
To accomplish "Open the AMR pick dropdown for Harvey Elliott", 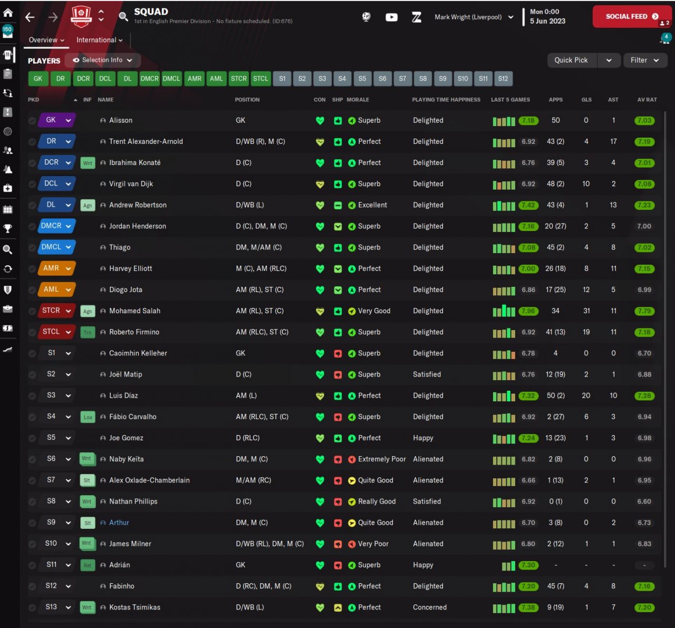I will [x=57, y=268].
